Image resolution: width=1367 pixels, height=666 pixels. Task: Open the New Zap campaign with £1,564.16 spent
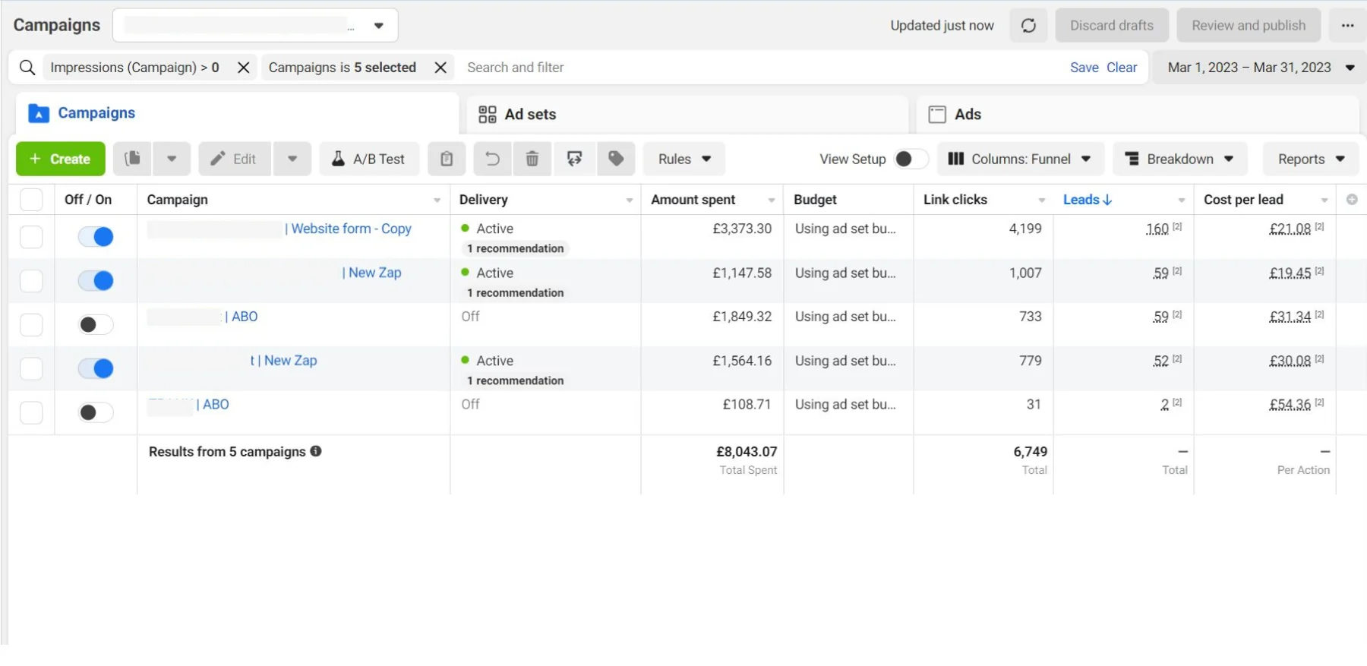(284, 361)
